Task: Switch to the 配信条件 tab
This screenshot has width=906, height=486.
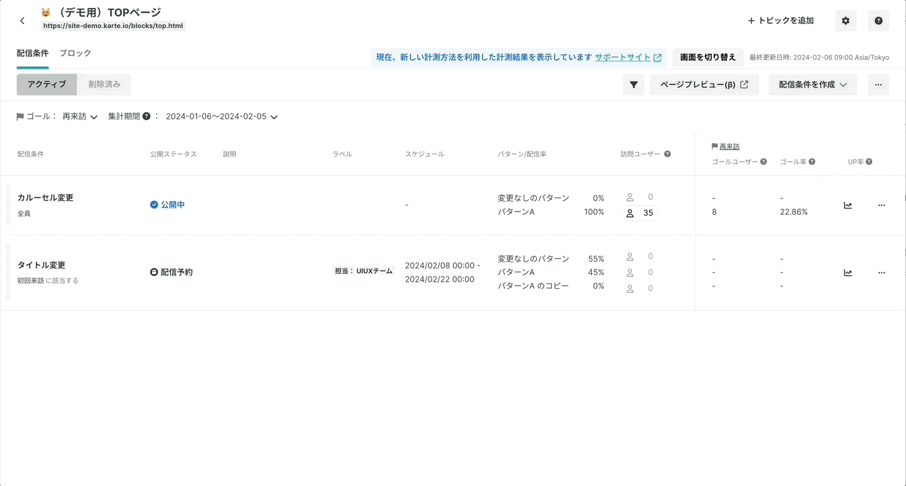Action: [33, 53]
